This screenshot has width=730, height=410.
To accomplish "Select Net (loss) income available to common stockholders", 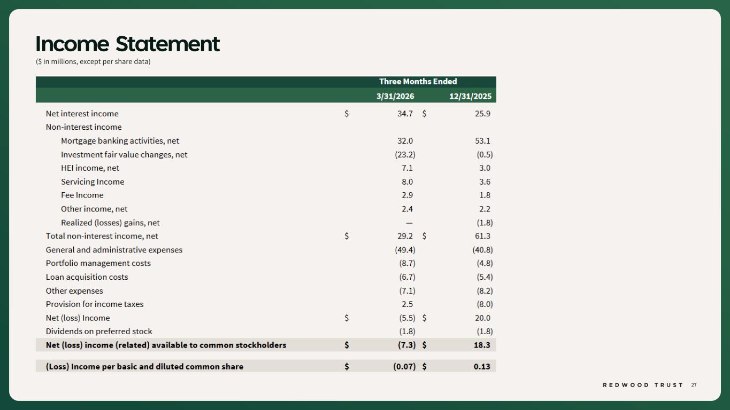I will coord(166,345).
